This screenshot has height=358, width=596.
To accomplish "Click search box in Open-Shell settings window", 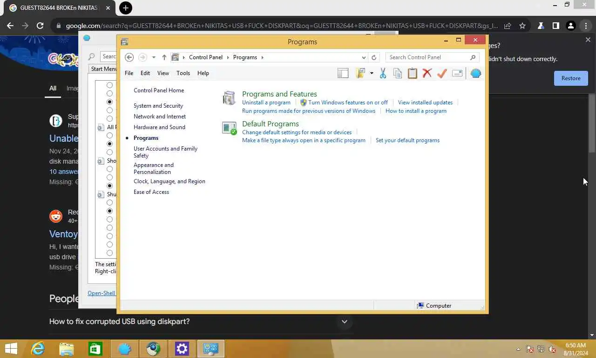I will (108, 56).
